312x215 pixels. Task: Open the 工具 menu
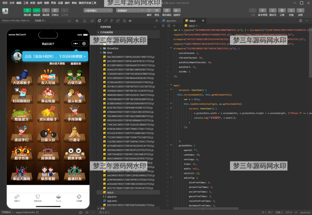tap(26, 3)
